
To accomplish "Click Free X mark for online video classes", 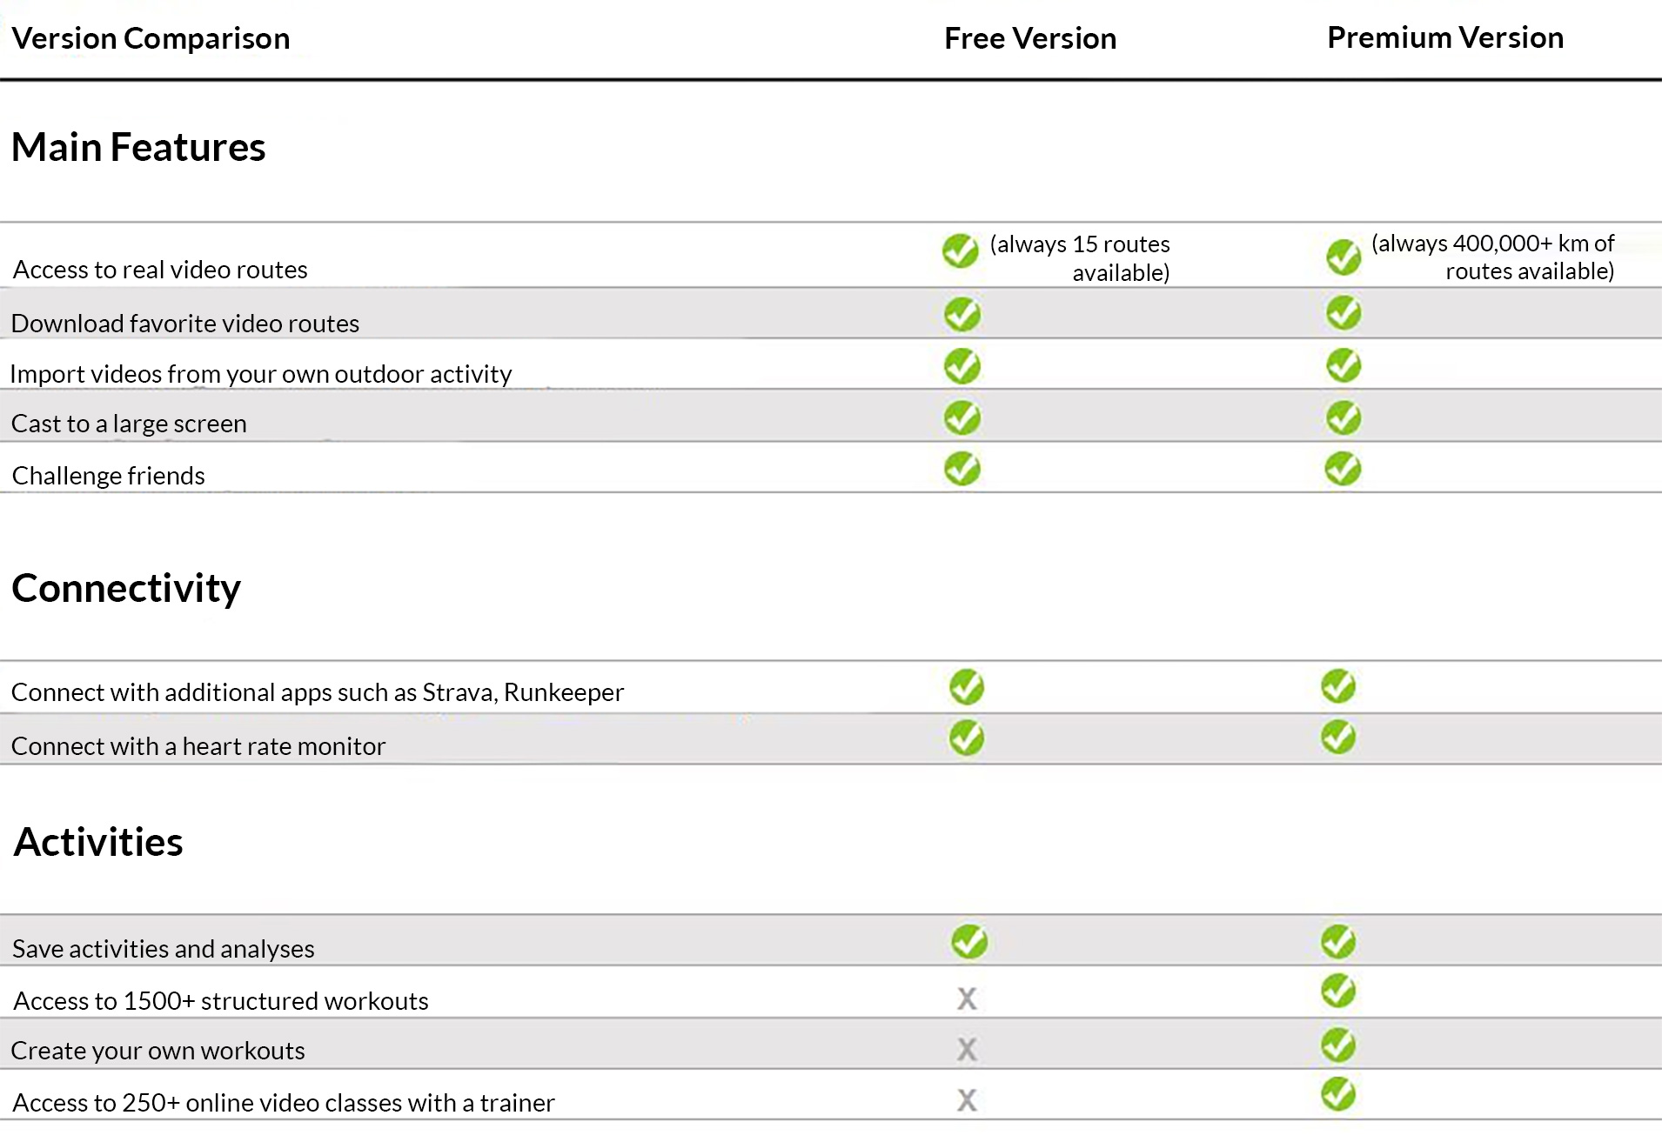I will coord(967,1100).
